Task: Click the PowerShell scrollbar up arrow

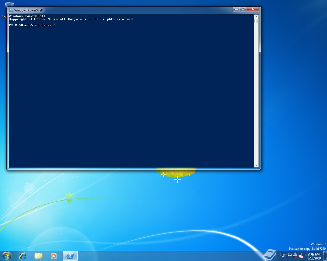Action: 256,17
